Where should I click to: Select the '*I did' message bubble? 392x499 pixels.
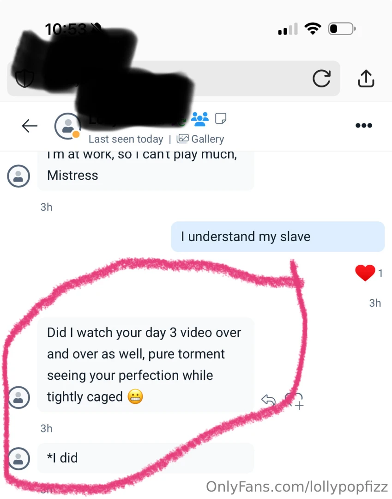pos(145,458)
